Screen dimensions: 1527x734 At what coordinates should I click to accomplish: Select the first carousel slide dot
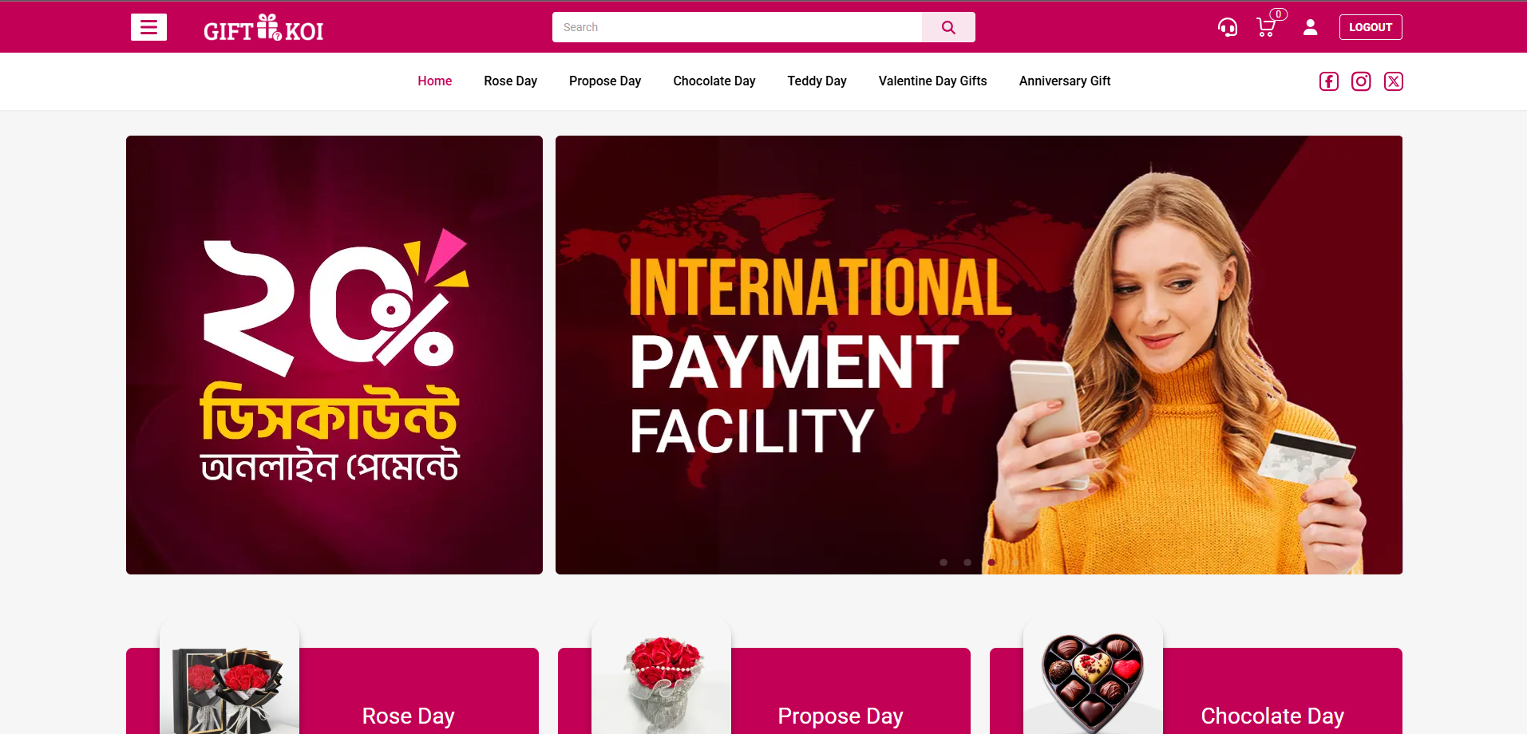click(943, 562)
